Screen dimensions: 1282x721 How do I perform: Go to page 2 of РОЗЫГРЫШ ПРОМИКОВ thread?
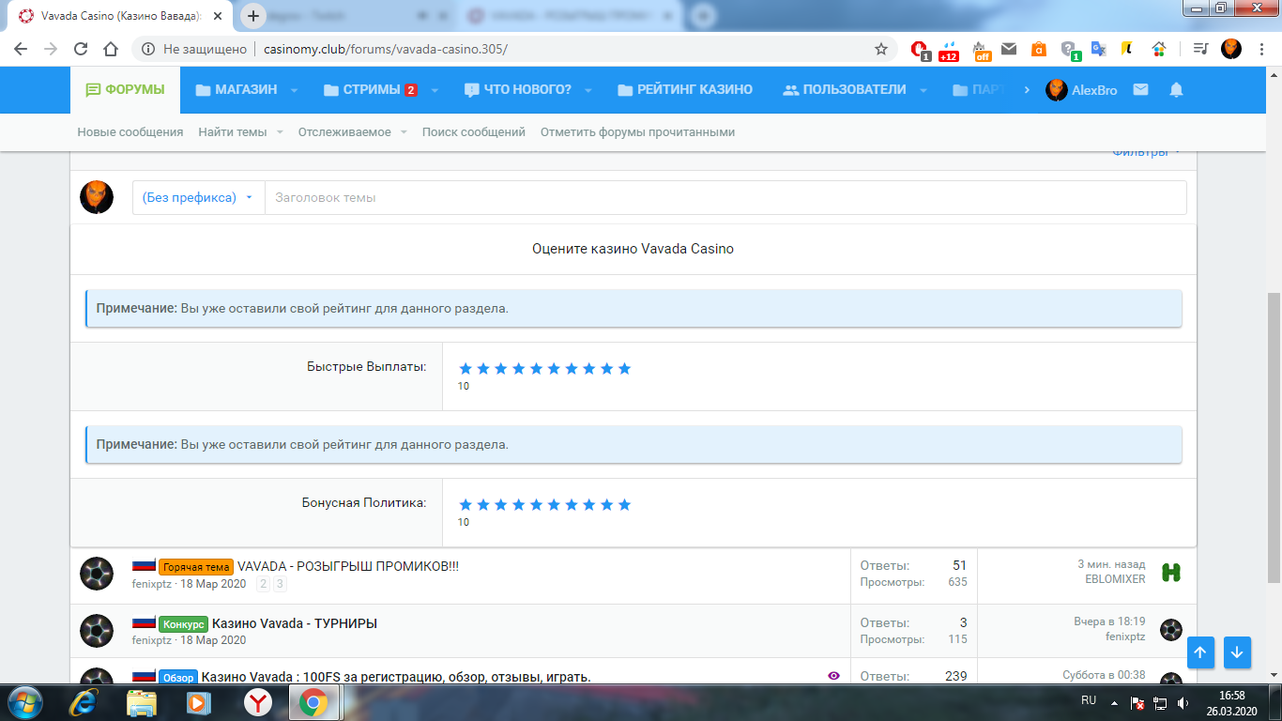[x=263, y=584]
